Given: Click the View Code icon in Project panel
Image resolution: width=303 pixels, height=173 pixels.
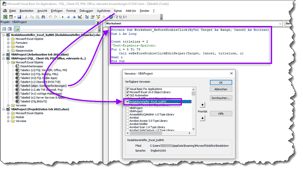Looking at the screenshot, I should pyautogui.click(x=5, y=29).
